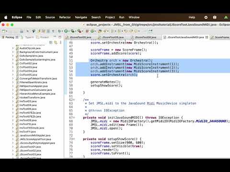
Task: Open the dropdown arrow next to New
Action: pos(6,31)
